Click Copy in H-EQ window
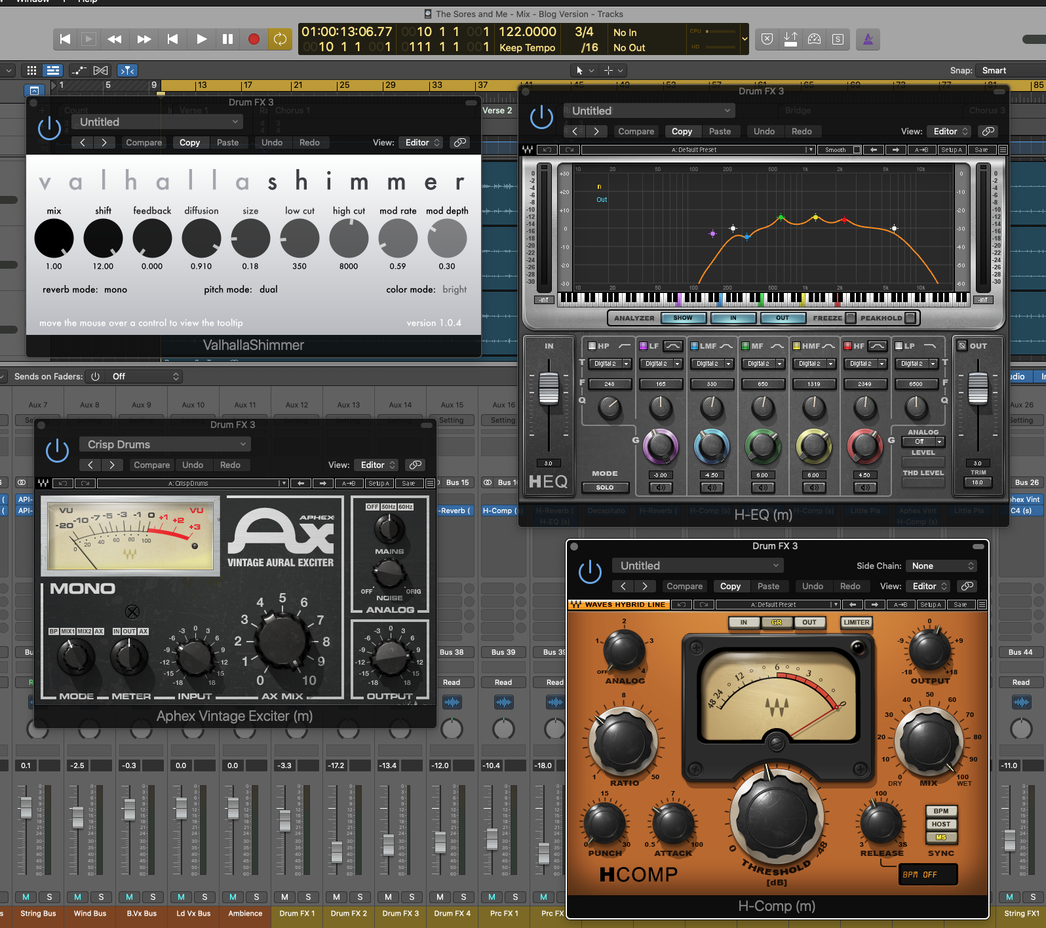Image resolution: width=1046 pixels, height=928 pixels. click(682, 131)
